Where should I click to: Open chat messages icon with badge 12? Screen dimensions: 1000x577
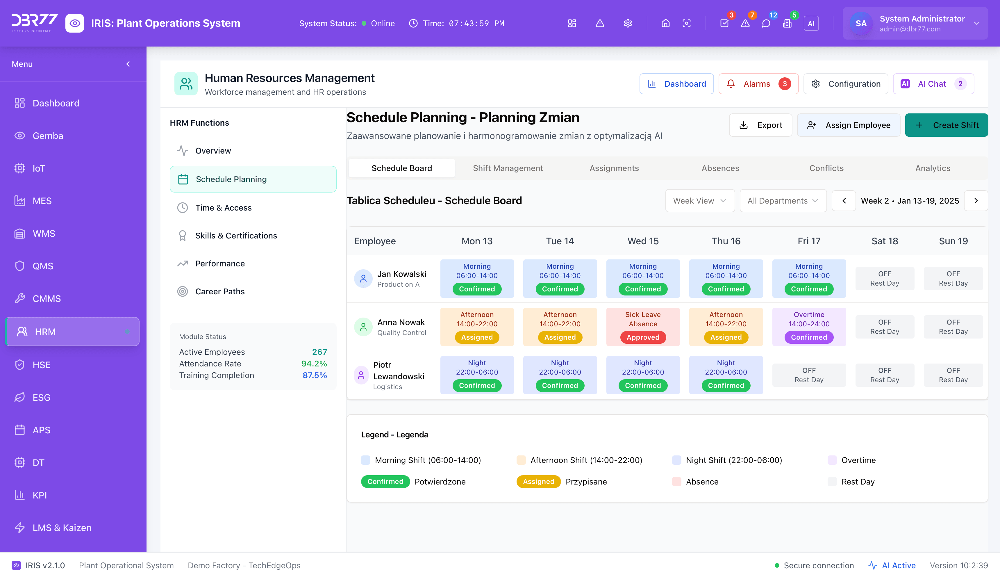(766, 23)
